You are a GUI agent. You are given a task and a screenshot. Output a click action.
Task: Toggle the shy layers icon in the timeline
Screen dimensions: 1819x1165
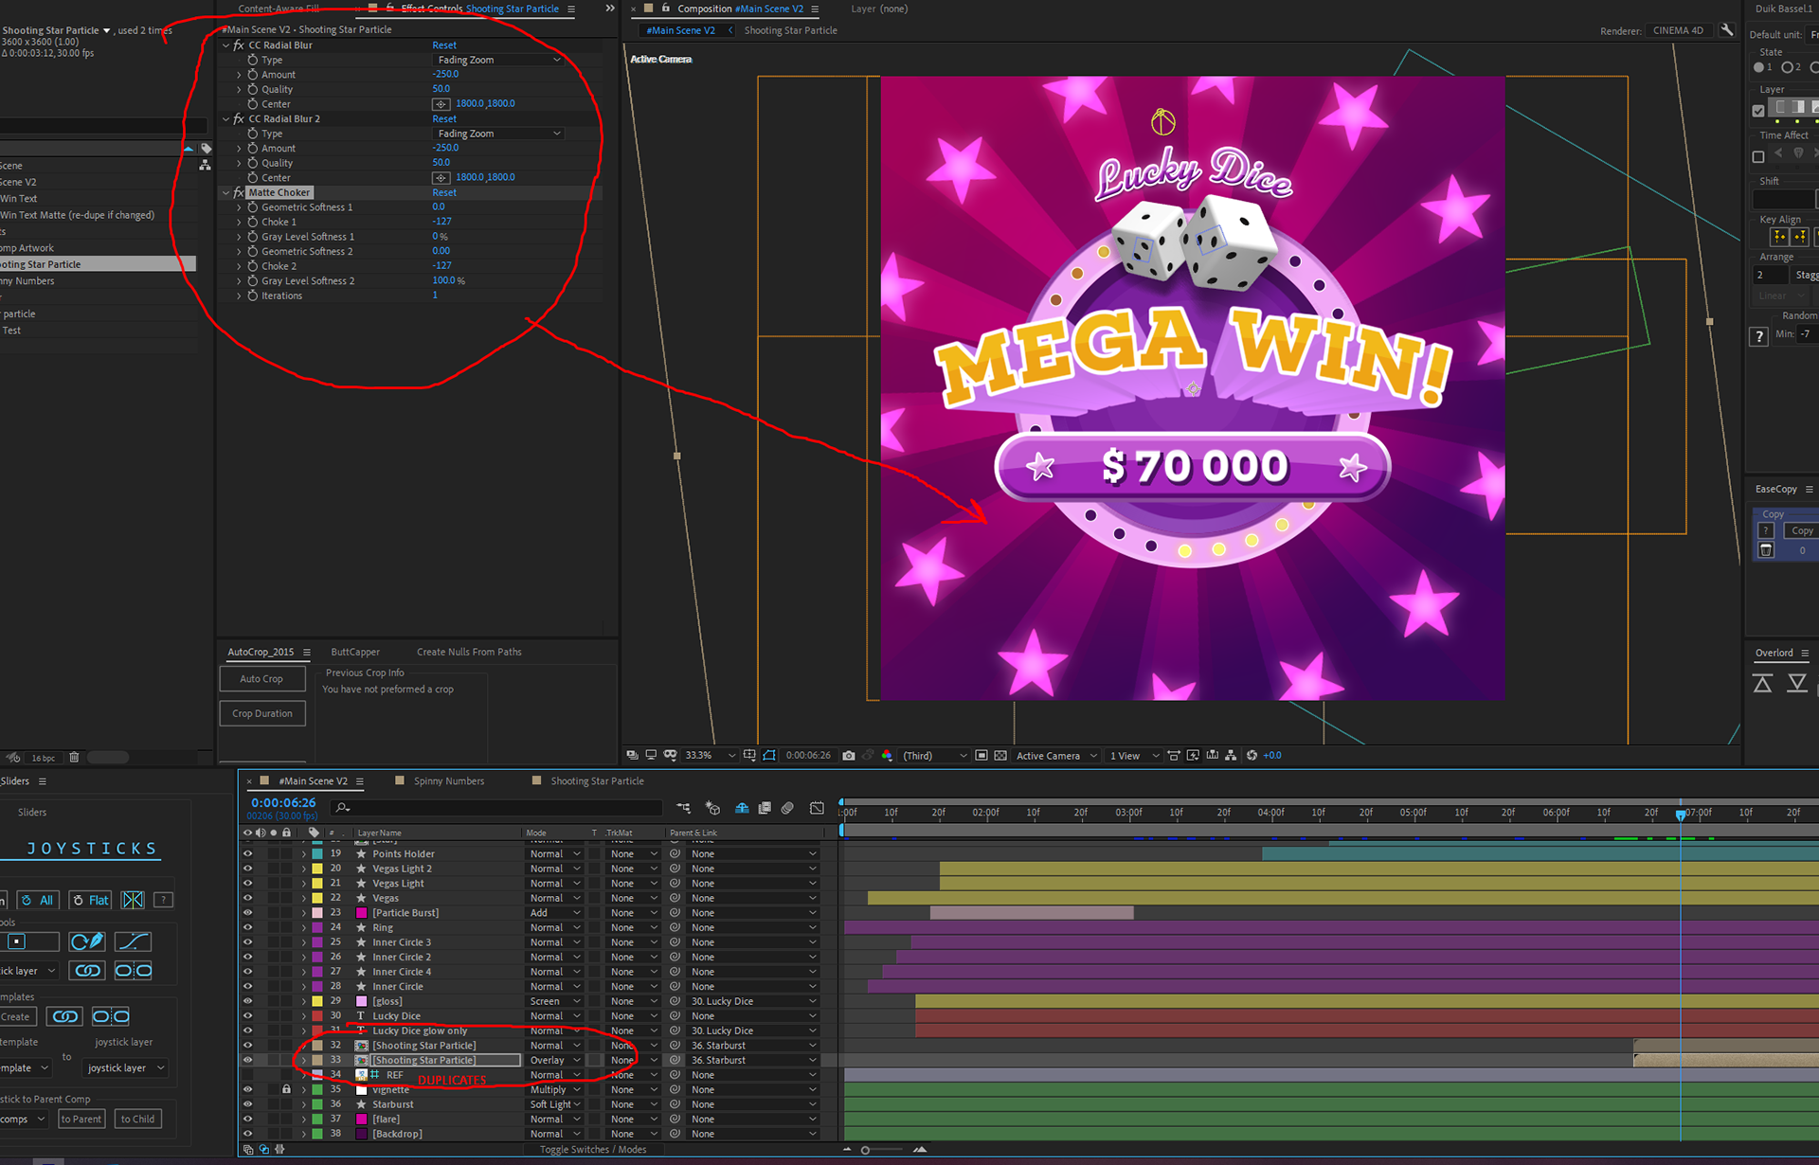point(742,808)
